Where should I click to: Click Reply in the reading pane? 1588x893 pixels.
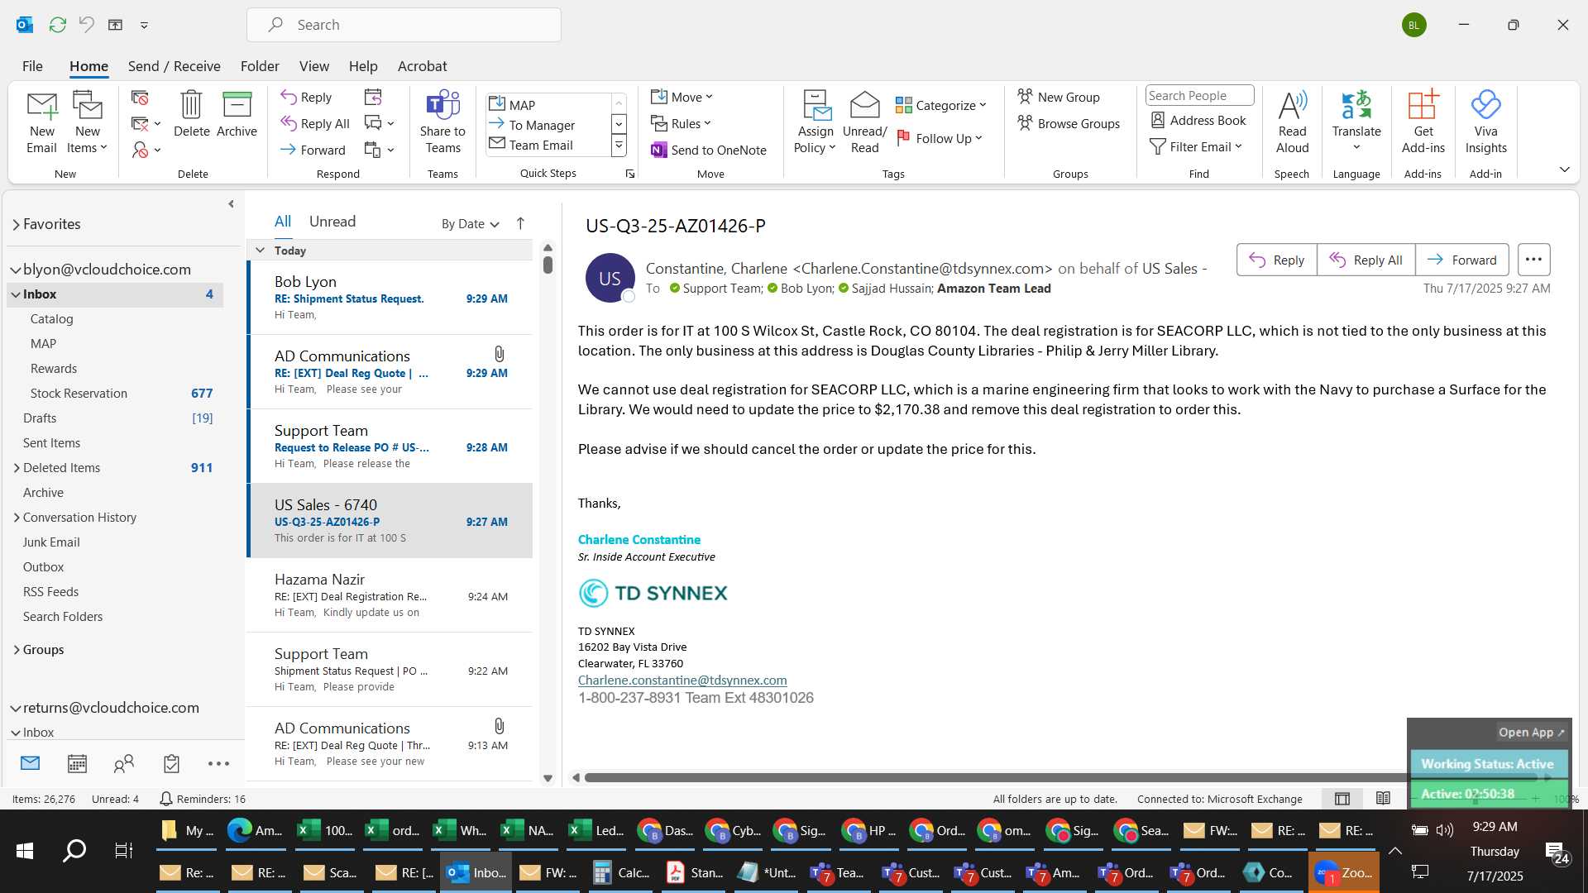coord(1276,260)
